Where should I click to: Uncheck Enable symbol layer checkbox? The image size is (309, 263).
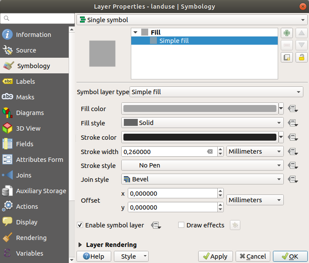(80, 225)
